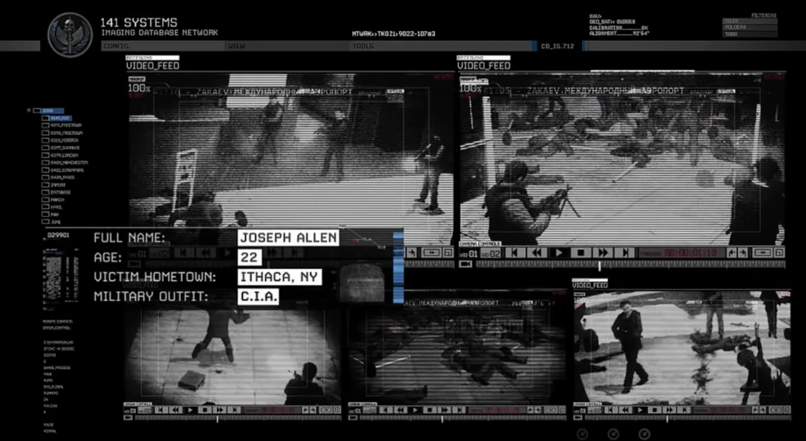This screenshot has height=441, width=806.
Task: Click the camera icon under top-right feed
Action: click(x=466, y=264)
